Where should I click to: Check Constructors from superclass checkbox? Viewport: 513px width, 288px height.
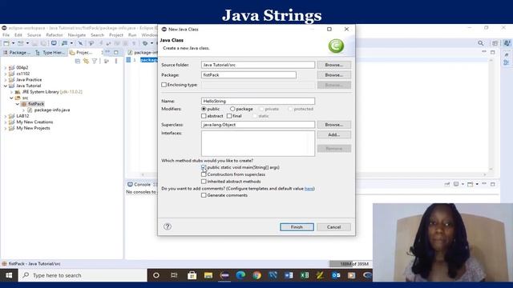(x=204, y=174)
